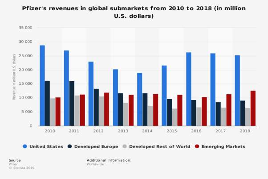Click the 10 000 y-axis value
Viewport: 268px width, 179px height.
(25, 98)
